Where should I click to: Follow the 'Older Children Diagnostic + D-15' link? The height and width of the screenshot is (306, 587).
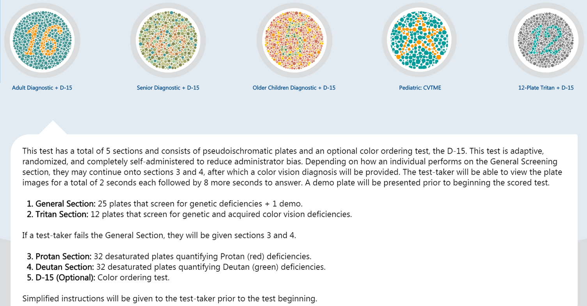pos(294,88)
